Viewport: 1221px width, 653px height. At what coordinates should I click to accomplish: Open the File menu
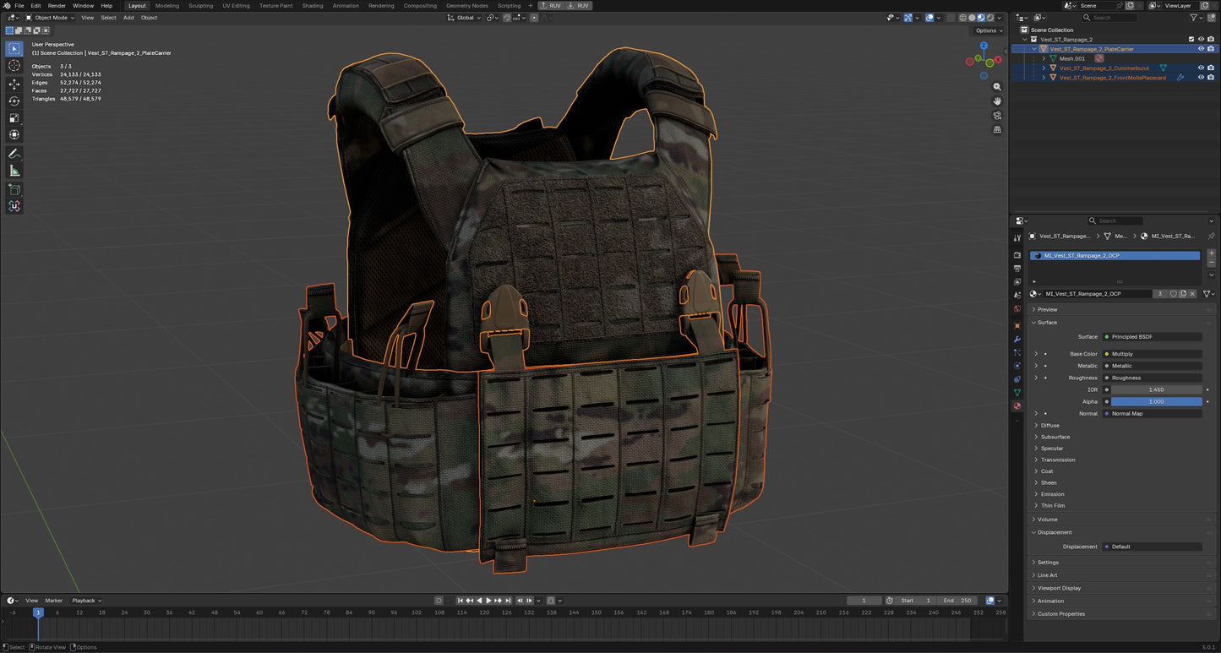click(x=19, y=6)
